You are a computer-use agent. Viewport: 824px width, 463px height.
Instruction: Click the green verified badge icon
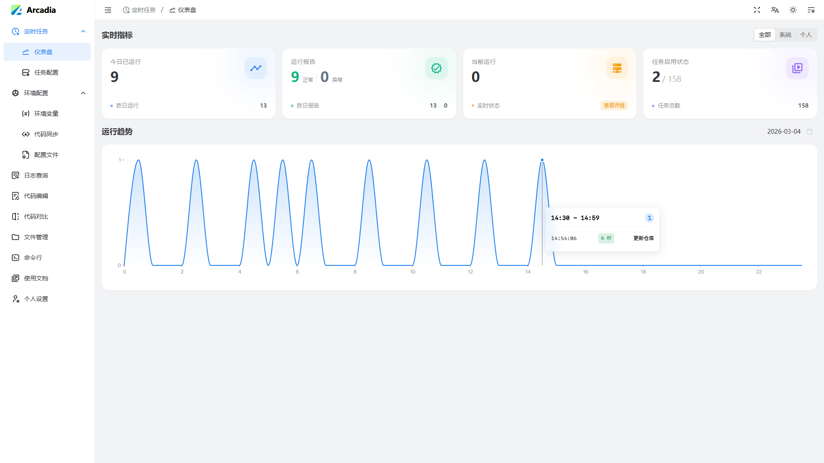pyautogui.click(x=436, y=68)
